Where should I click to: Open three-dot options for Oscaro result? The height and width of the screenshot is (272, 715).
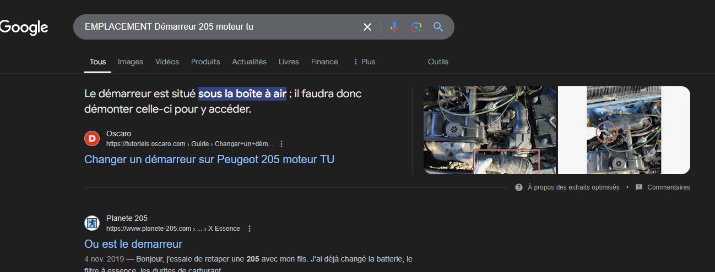[281, 144]
